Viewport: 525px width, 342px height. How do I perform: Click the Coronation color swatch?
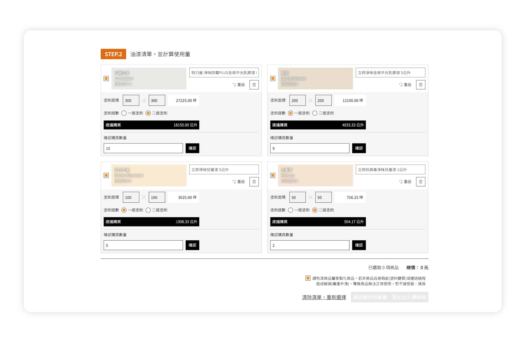149,79
